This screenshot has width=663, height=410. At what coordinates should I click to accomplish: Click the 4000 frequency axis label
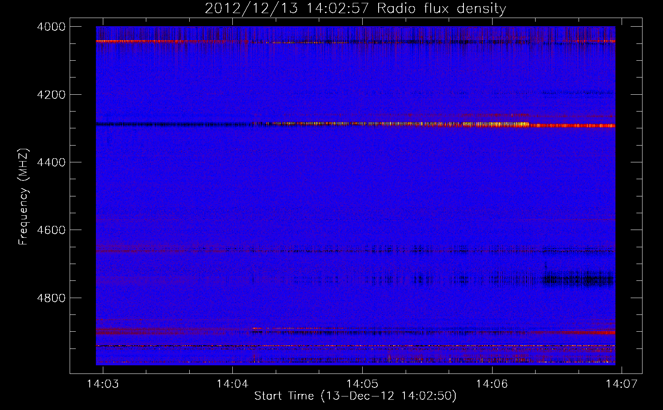coord(51,27)
